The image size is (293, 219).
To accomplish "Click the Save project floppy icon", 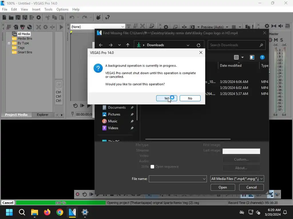I will [x=18, y=17].
